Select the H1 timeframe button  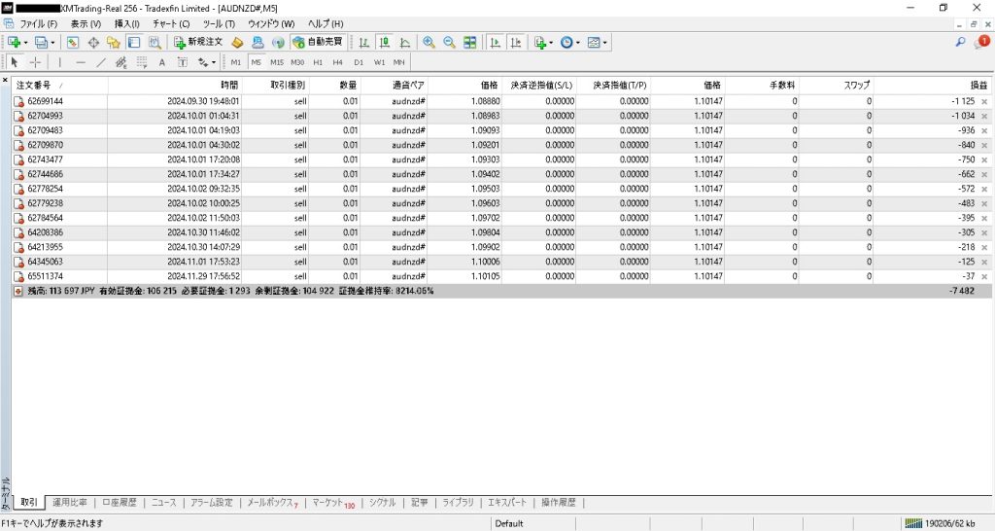pos(318,62)
